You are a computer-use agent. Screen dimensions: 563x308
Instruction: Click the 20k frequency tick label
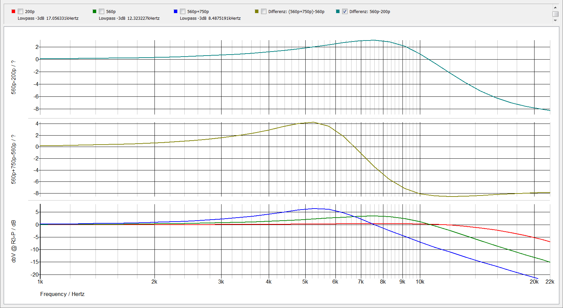pos(534,282)
